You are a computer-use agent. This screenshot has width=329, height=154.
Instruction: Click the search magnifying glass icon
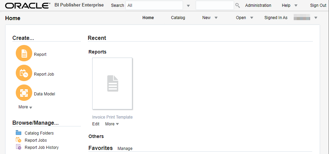[x=237, y=5]
